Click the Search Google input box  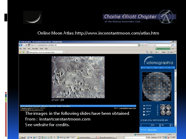[x=159, y=45]
